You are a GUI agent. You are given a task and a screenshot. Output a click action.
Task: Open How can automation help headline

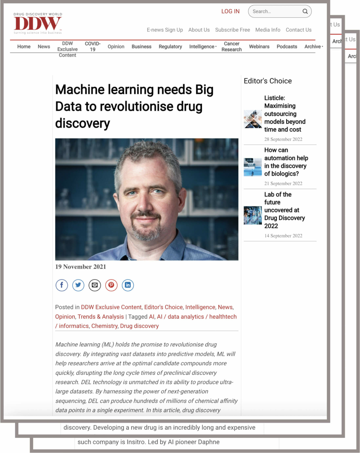pos(286,162)
